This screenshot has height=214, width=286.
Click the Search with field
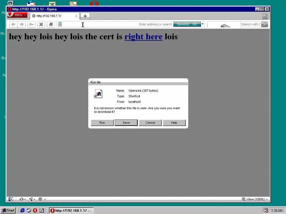[251, 24]
